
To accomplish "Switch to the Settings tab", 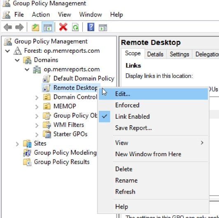I will (x=179, y=54).
